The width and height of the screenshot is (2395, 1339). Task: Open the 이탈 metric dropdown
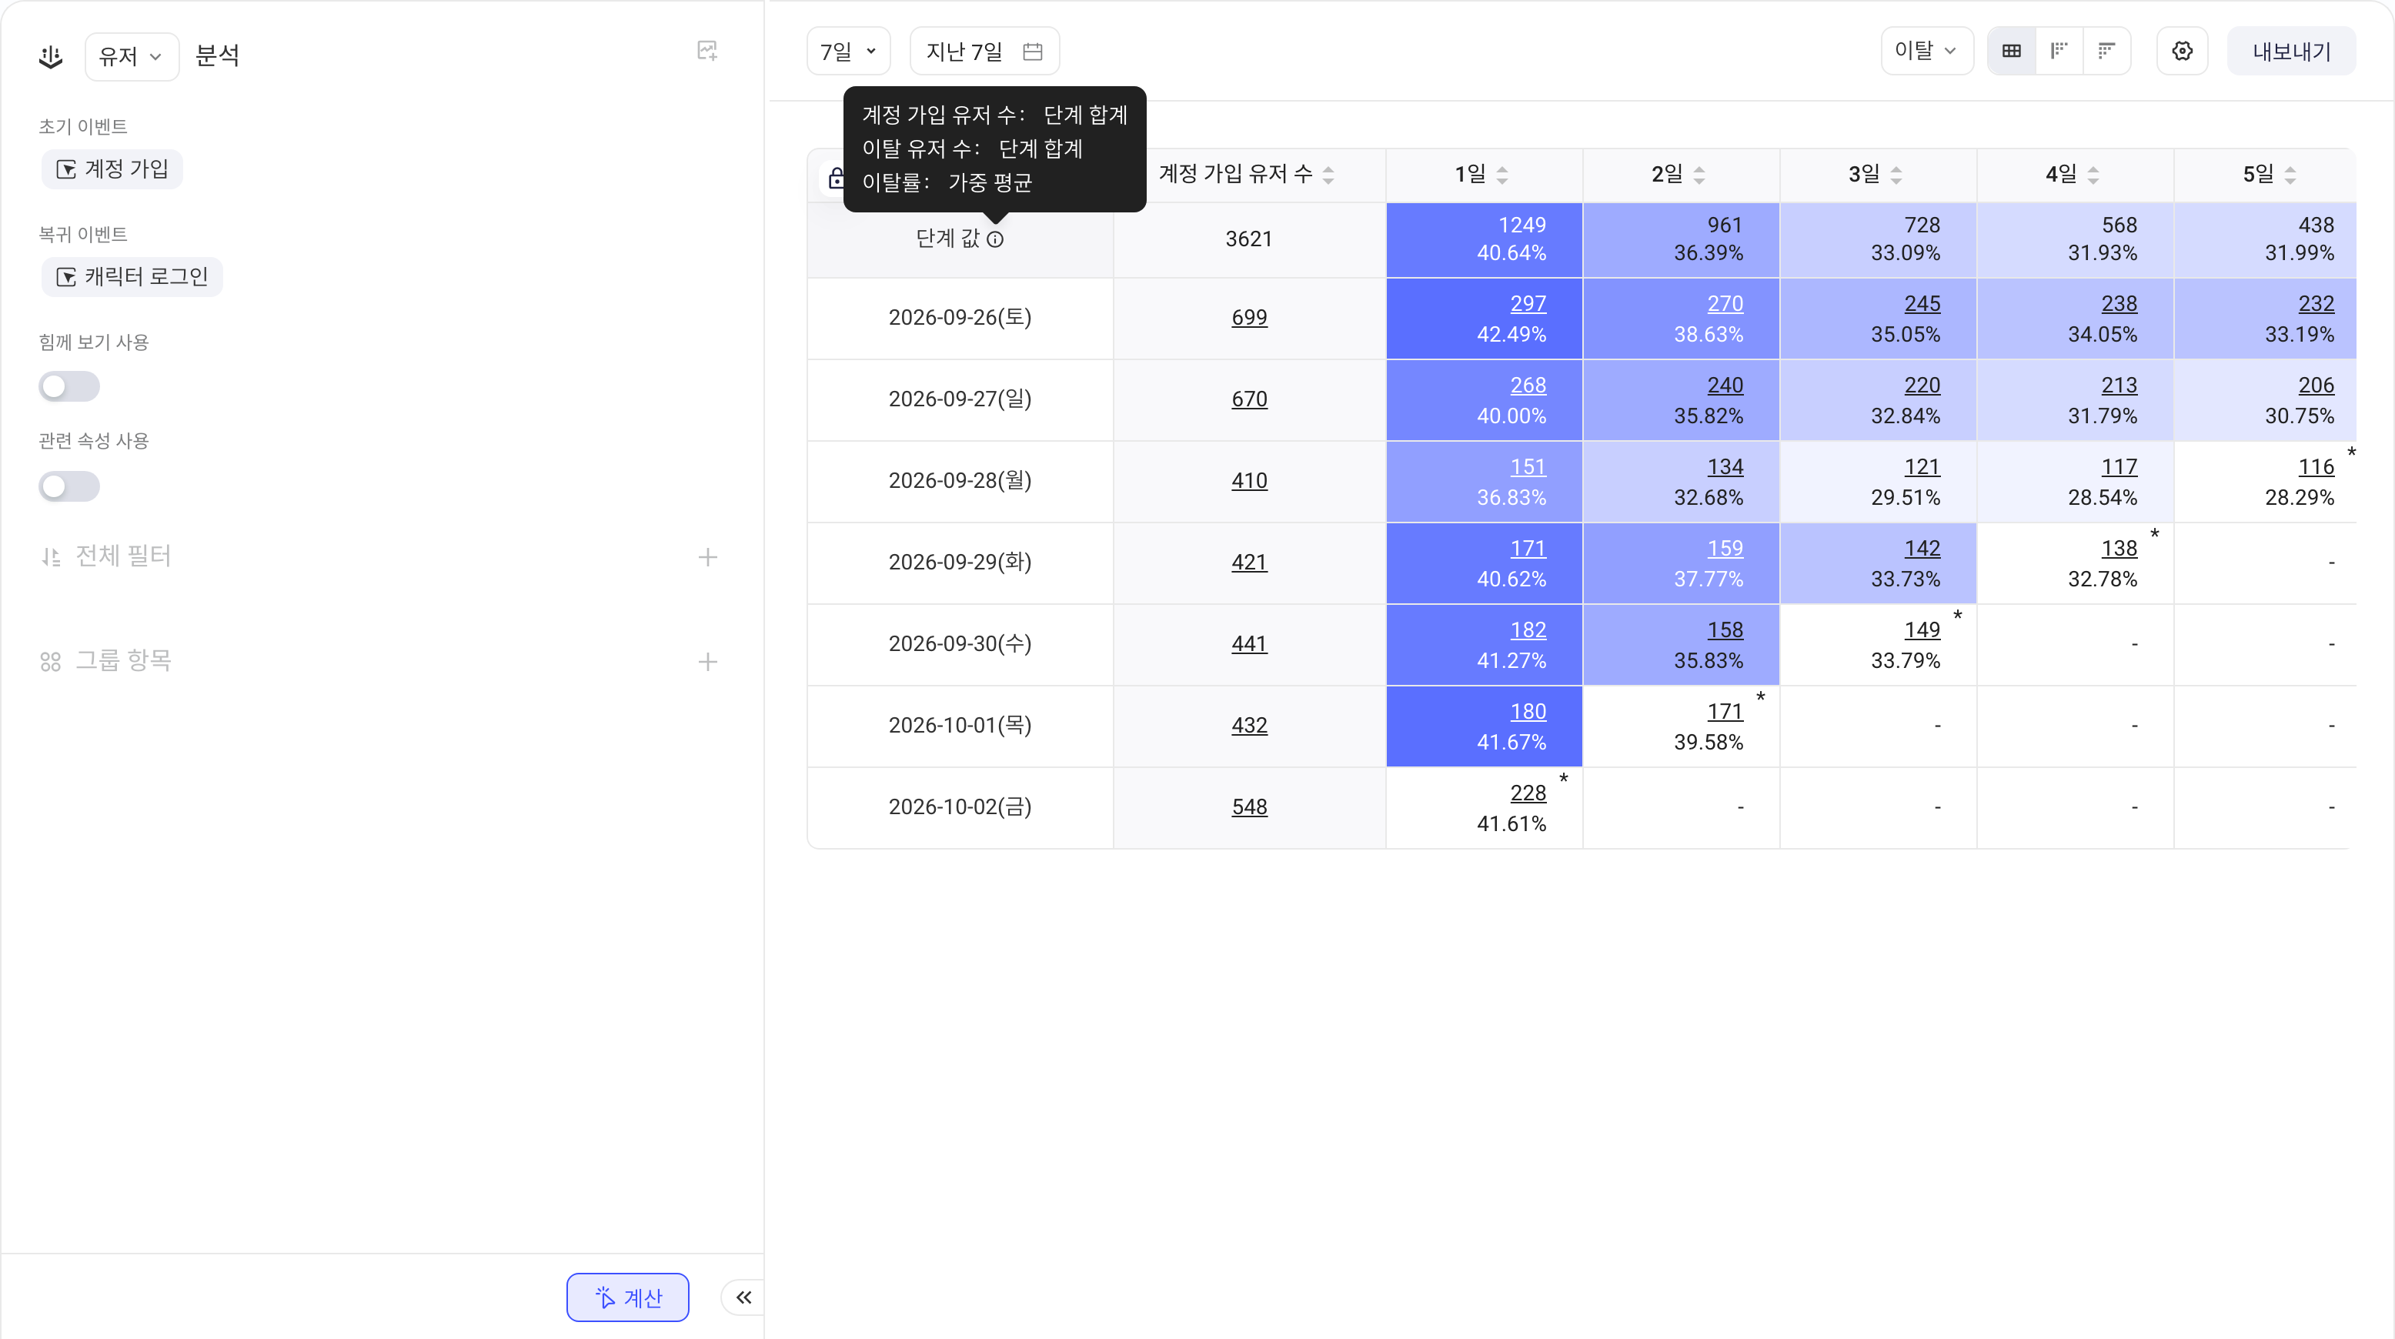click(1926, 51)
